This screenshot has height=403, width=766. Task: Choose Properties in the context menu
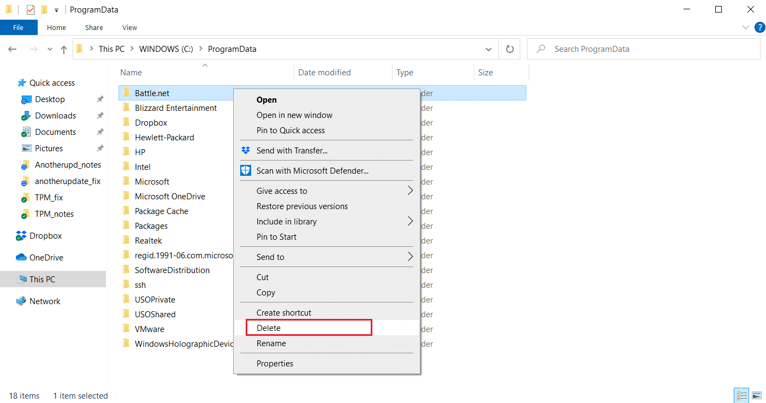pyautogui.click(x=326, y=364)
